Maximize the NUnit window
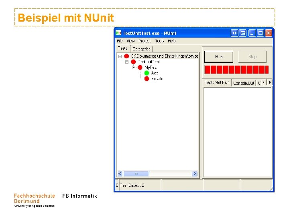This screenshot has width=289, height=216. [x=260, y=33]
